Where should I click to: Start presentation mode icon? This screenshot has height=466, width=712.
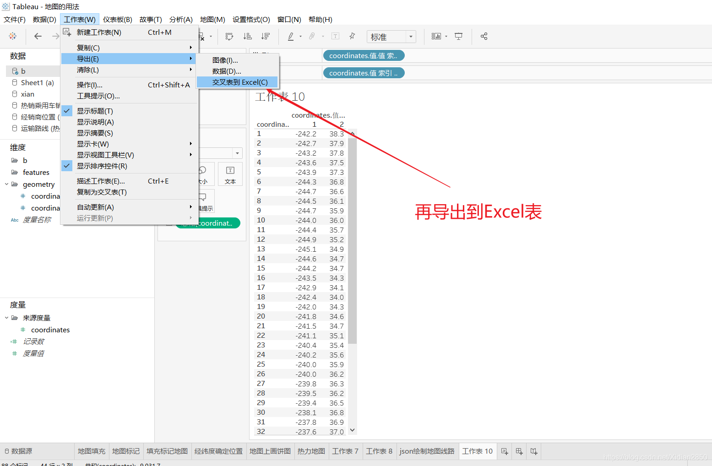458,36
